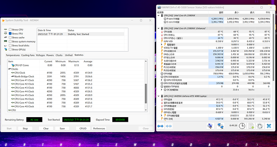Click monitor icon beside Stress GPU(s)
This screenshot has width=277, height=147.
point(6,49)
